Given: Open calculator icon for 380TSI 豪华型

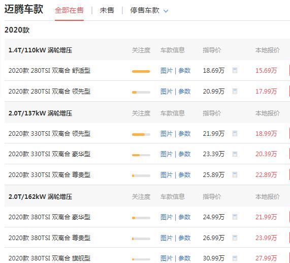Looking at the screenshot, I should tap(235, 217).
